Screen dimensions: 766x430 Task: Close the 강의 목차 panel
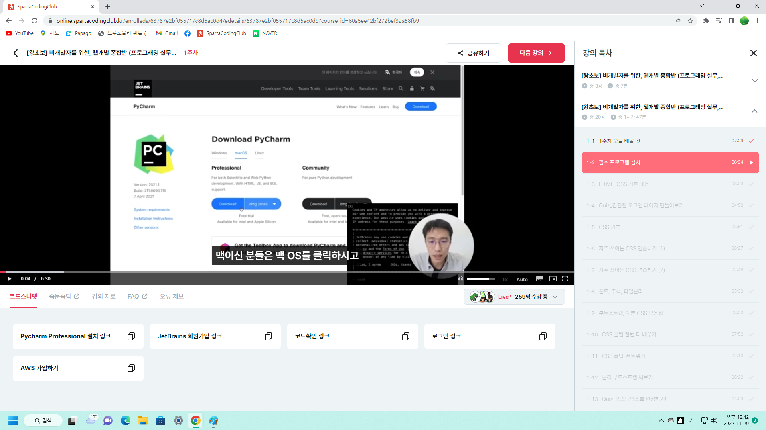(753, 53)
